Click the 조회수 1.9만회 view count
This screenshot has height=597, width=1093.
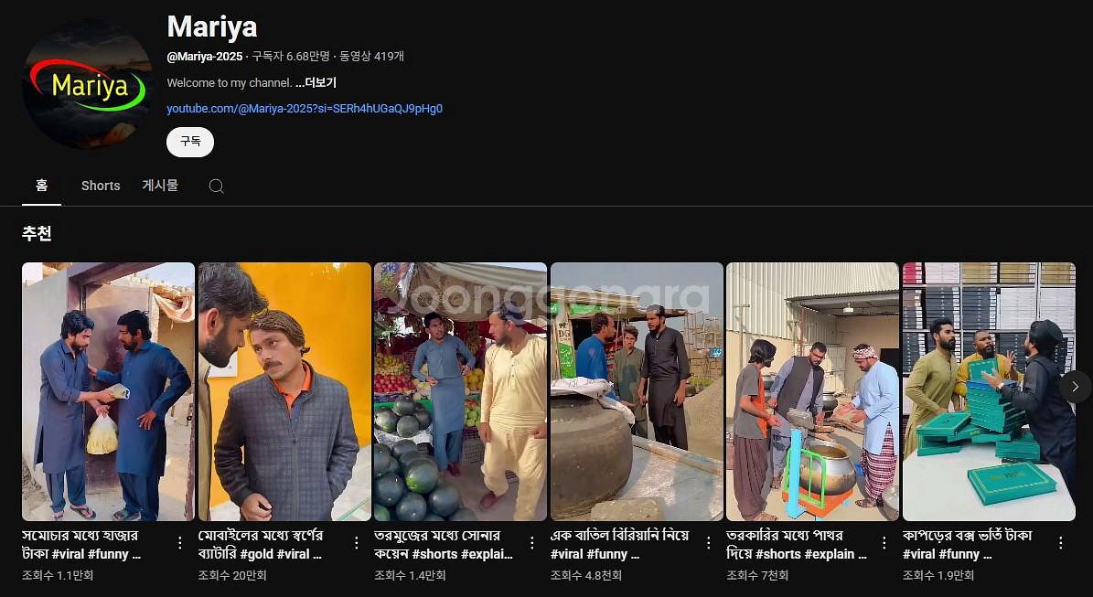(x=938, y=575)
